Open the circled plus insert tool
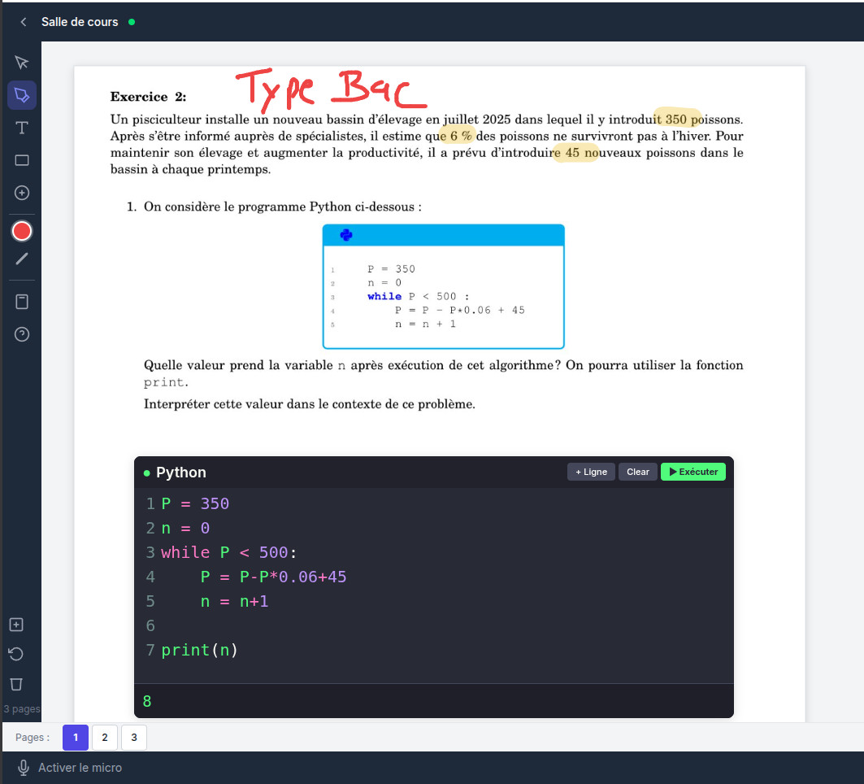This screenshot has width=864, height=784. (x=21, y=193)
